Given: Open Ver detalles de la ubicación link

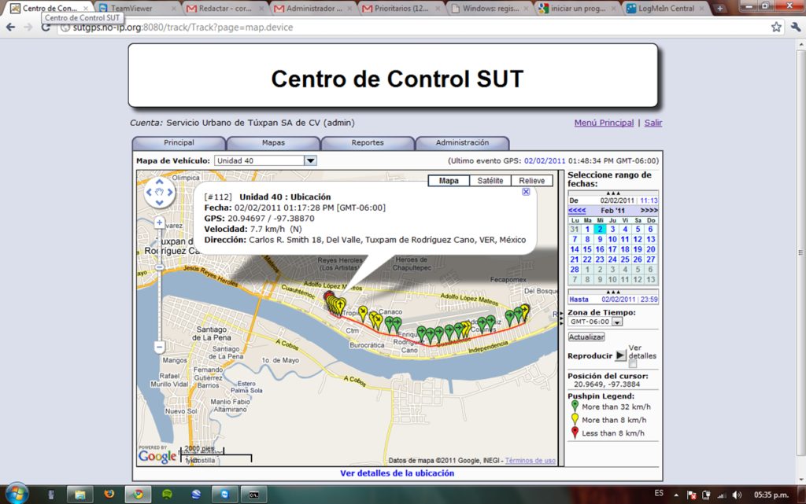Looking at the screenshot, I should pos(397,473).
